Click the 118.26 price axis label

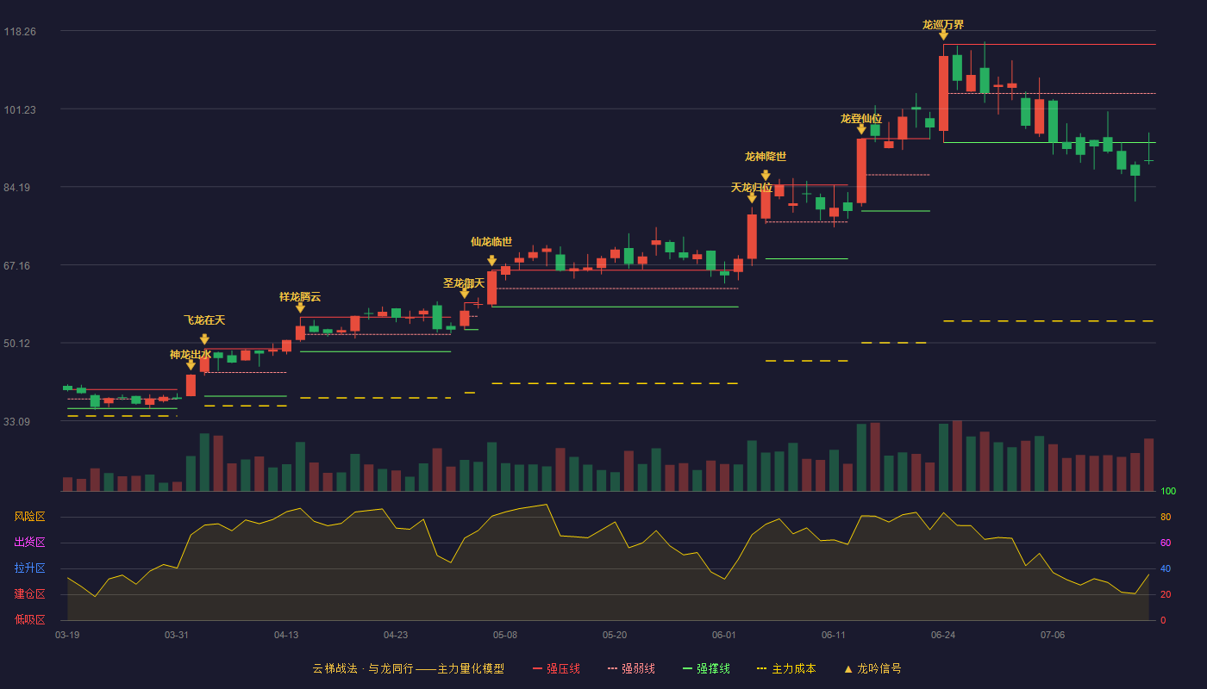(x=20, y=32)
